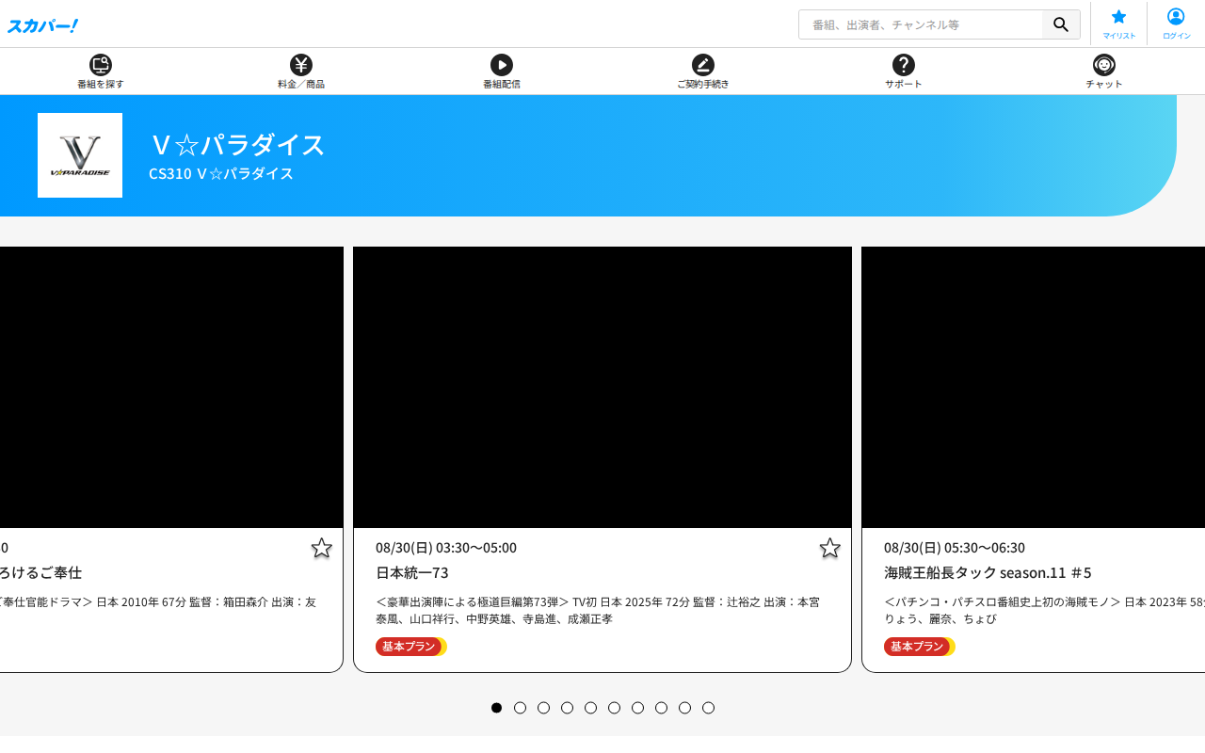This screenshot has width=1205, height=753.
Task: Open the スカパー! logo home link
Action: click(42, 25)
